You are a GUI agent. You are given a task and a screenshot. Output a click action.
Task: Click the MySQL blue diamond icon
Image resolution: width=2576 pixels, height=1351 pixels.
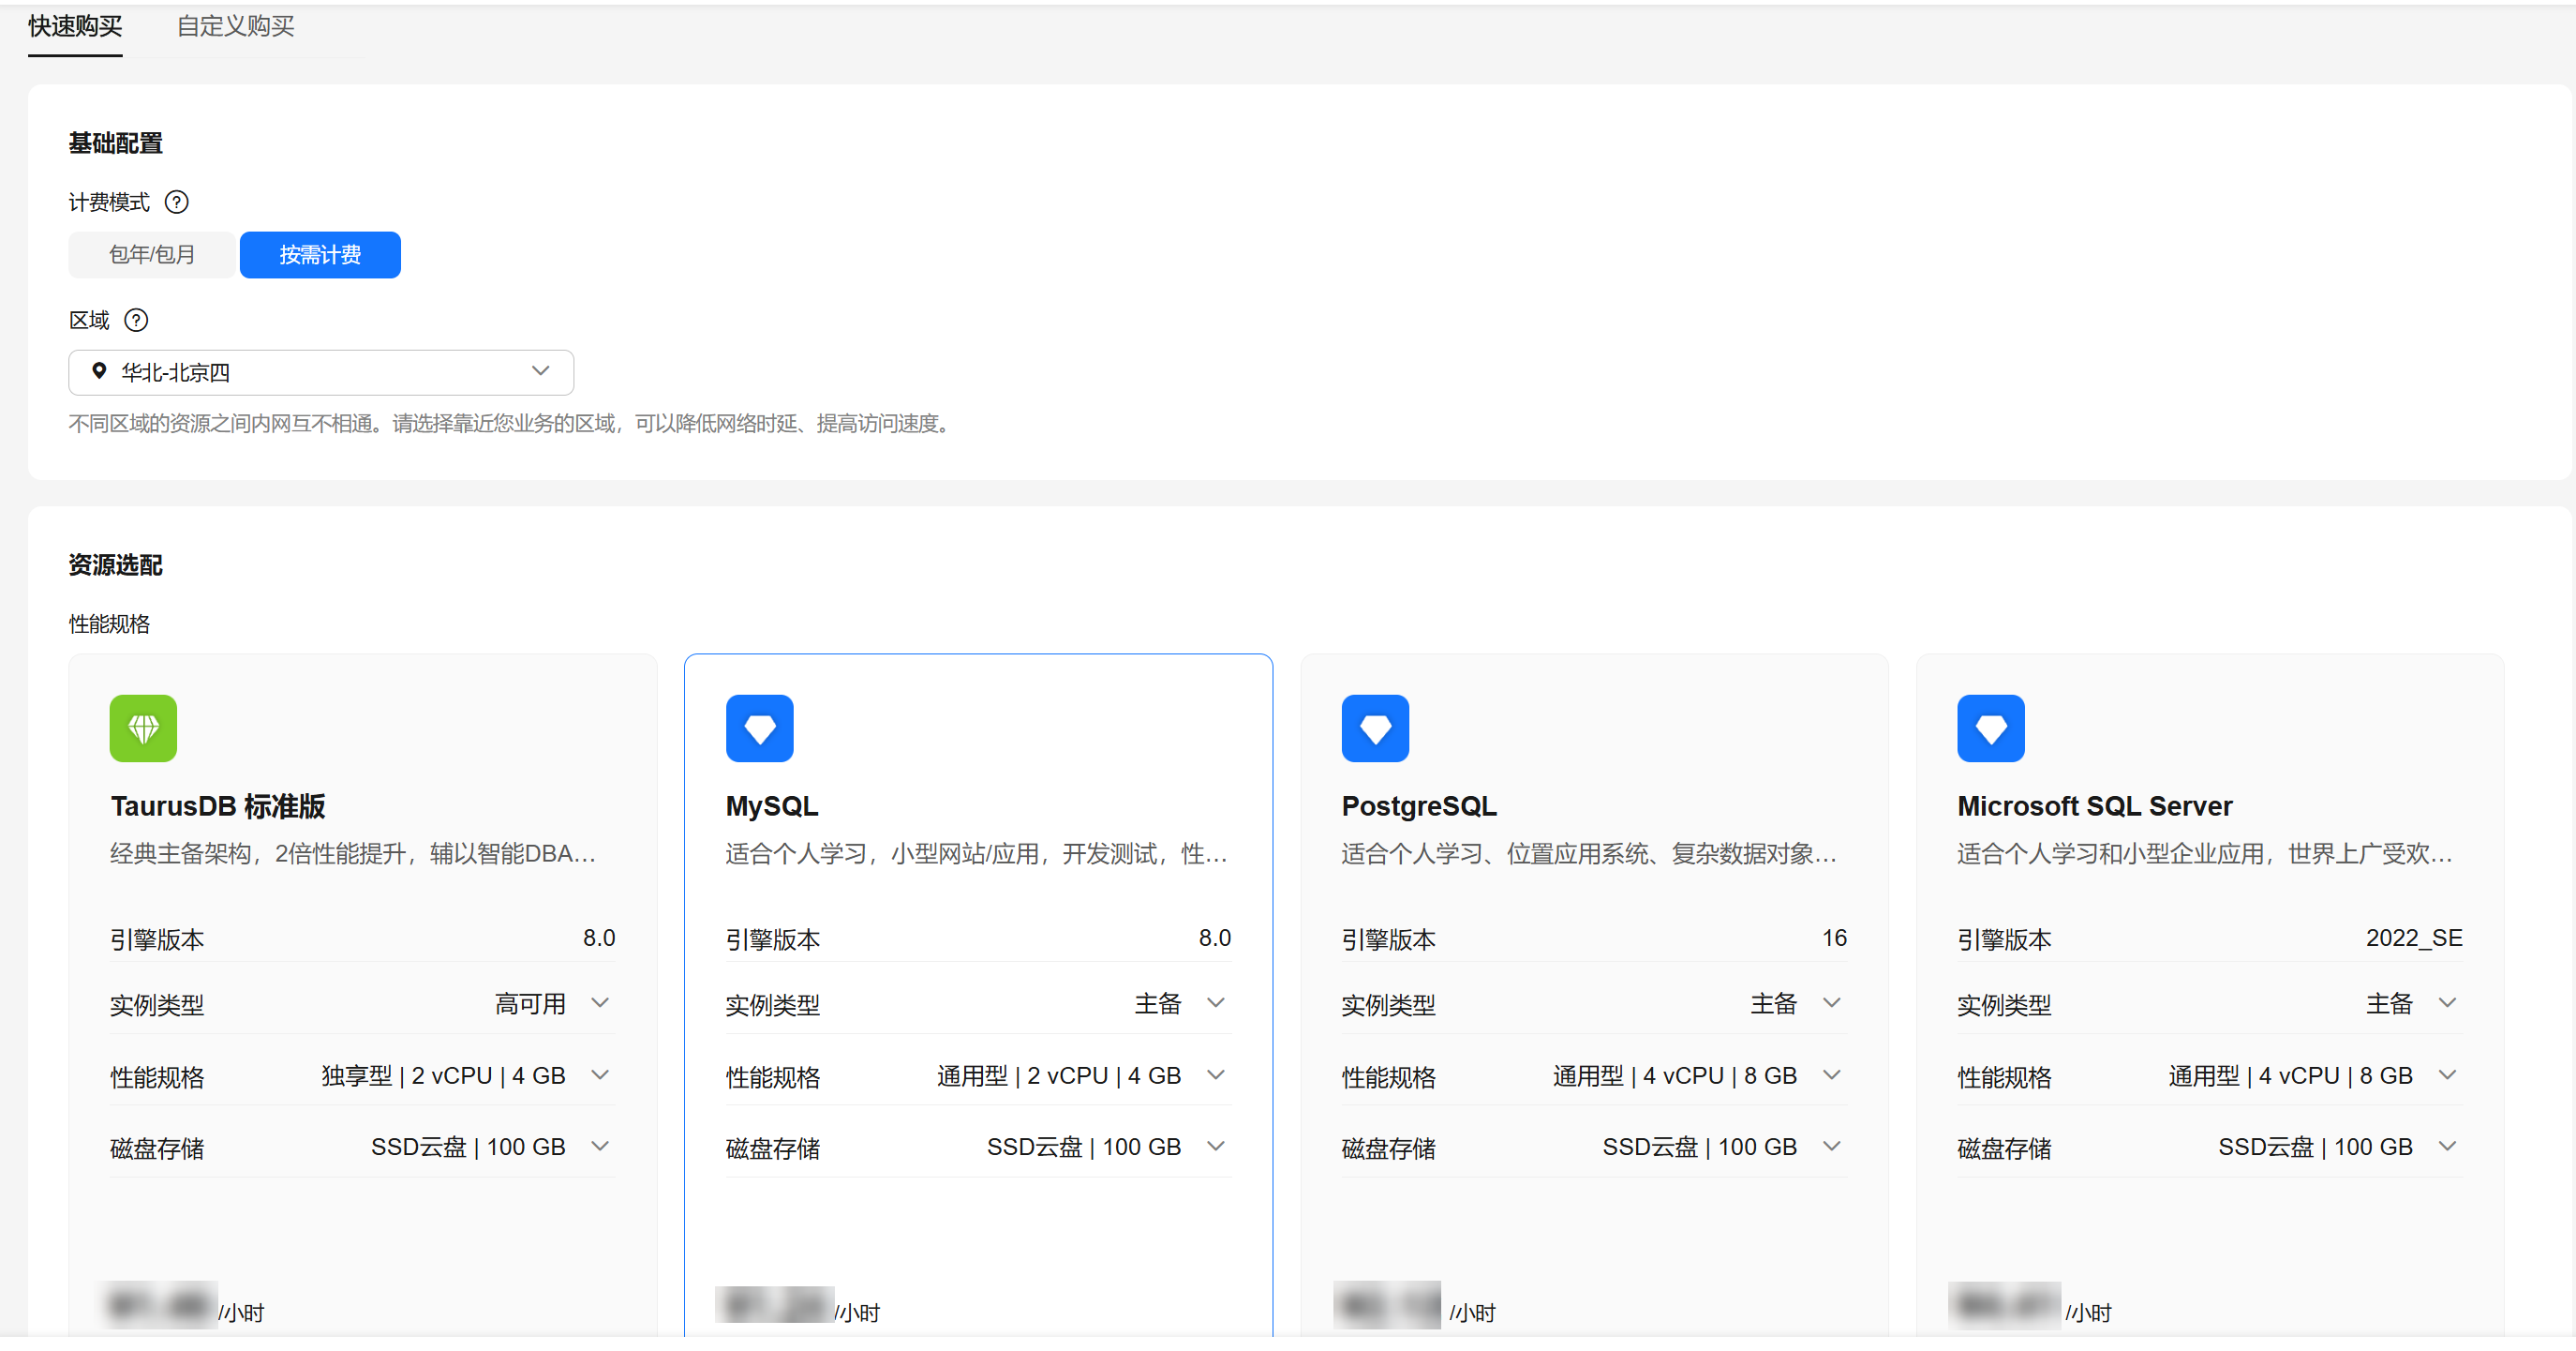[x=760, y=728]
